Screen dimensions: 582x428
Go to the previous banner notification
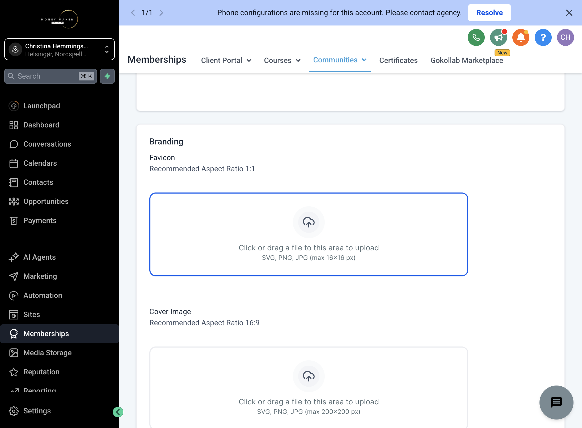click(x=133, y=13)
